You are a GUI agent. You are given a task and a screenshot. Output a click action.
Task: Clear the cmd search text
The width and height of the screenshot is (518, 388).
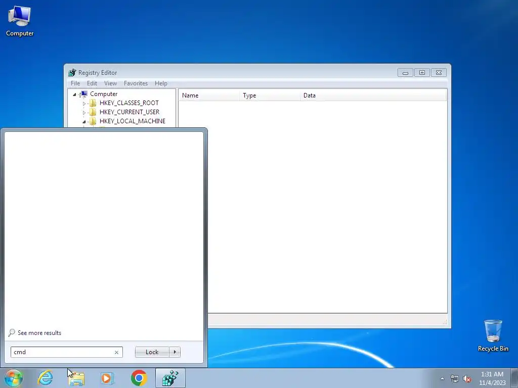pyautogui.click(x=116, y=352)
